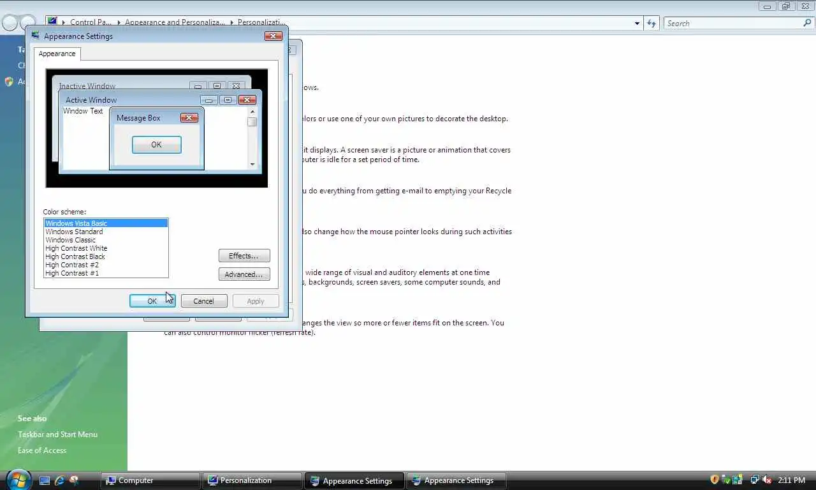
Task: Select High Contrast White scheme
Action: 106,248
